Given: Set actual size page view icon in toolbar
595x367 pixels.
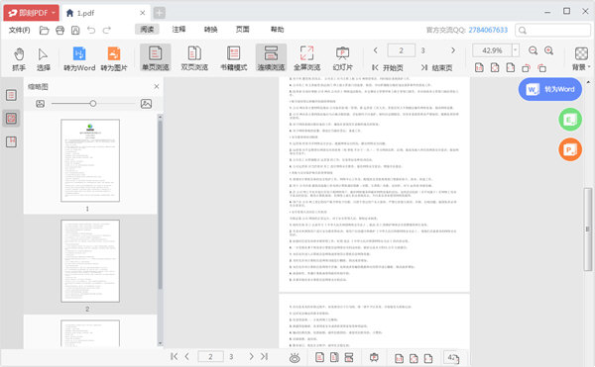Looking at the screenshot, I should [x=479, y=67].
